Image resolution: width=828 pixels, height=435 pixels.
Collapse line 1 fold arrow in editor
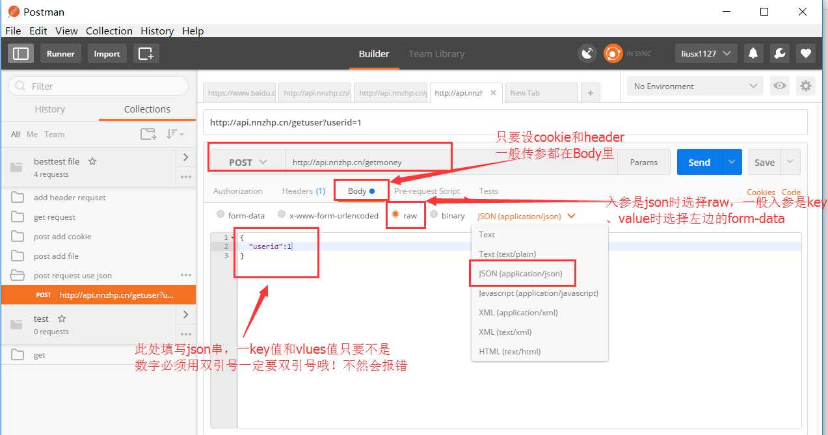pos(234,237)
